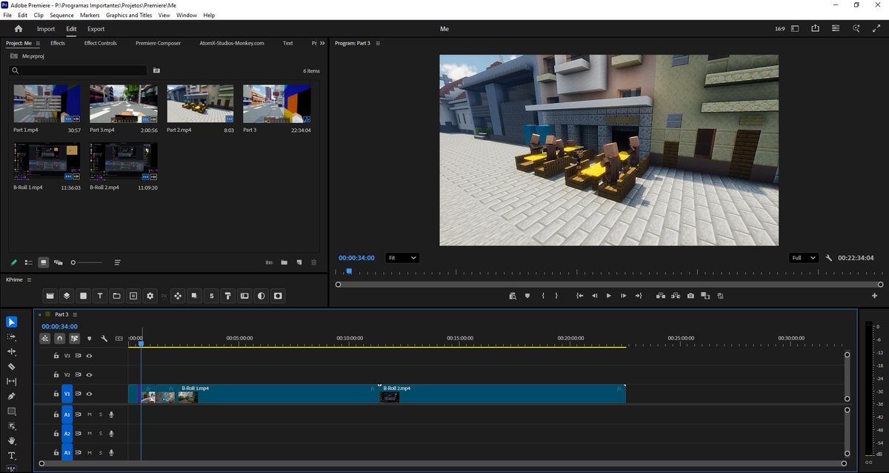Toggle Snap in Timeline magnet button

[60, 339]
